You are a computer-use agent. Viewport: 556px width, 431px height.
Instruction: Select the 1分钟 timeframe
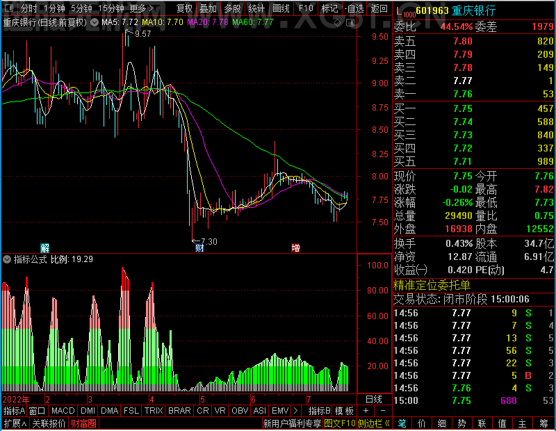[54, 8]
